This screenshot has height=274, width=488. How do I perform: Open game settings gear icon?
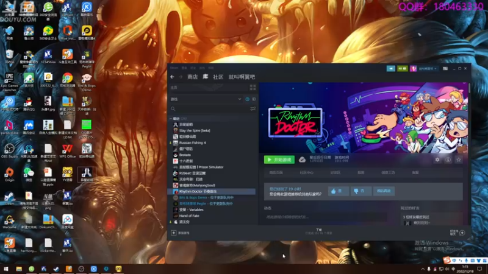click(x=437, y=160)
